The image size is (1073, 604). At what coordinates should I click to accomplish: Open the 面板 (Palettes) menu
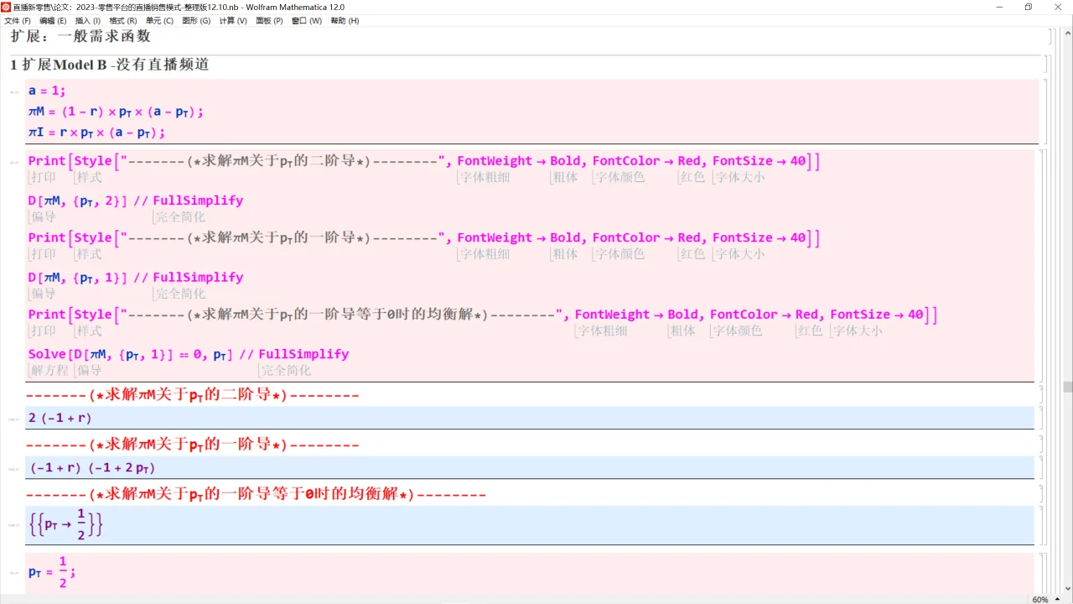tap(268, 20)
